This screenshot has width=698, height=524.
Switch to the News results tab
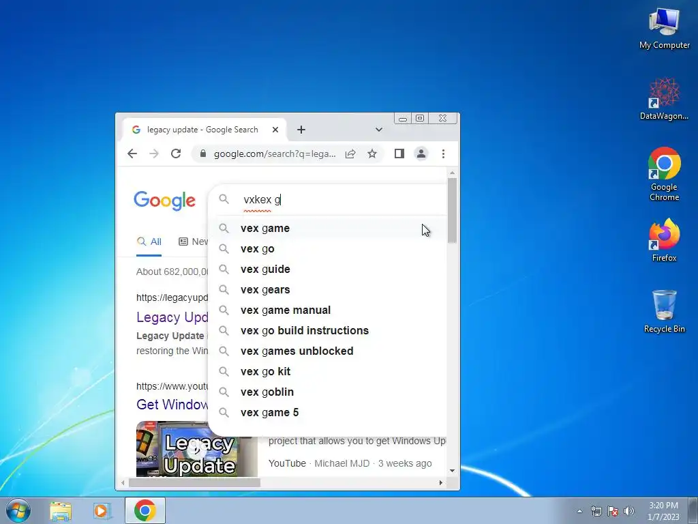coord(193,242)
